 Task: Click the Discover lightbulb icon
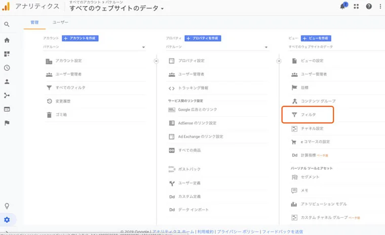[x=7, y=206]
